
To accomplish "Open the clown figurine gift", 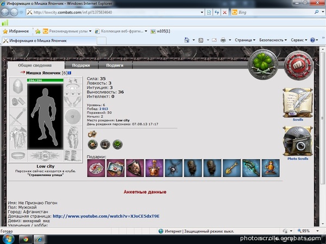I will [271, 168].
